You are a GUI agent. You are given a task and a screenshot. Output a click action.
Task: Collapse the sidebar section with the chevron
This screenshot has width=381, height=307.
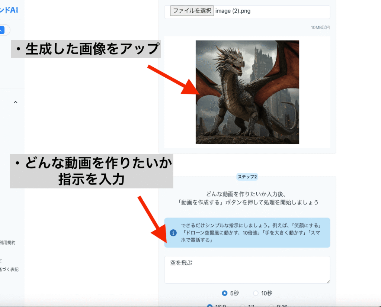tap(16, 102)
